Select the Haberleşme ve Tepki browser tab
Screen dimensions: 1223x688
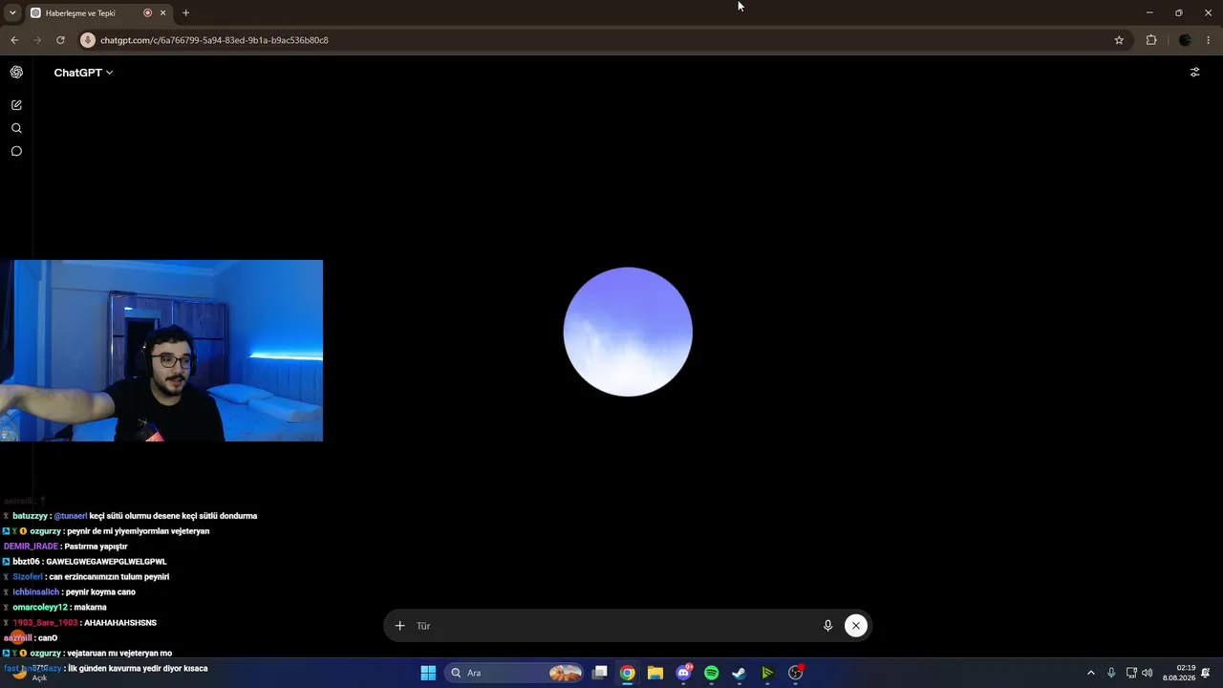pyautogui.click(x=97, y=13)
